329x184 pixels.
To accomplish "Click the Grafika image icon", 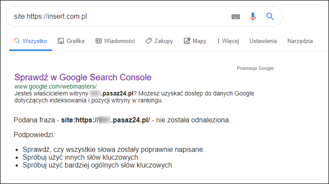I will (x=61, y=41).
